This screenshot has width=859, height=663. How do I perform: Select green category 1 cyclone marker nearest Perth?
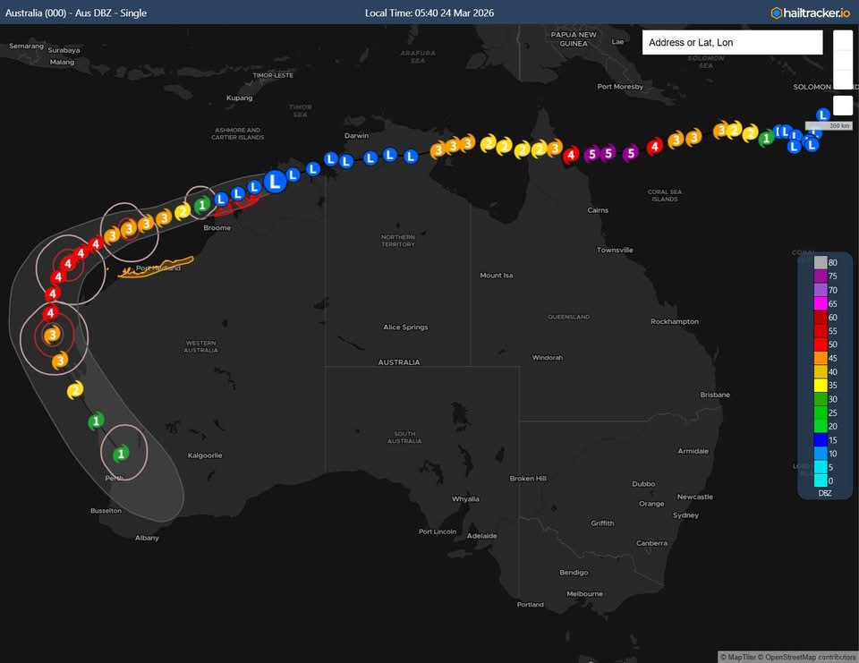[x=121, y=455]
